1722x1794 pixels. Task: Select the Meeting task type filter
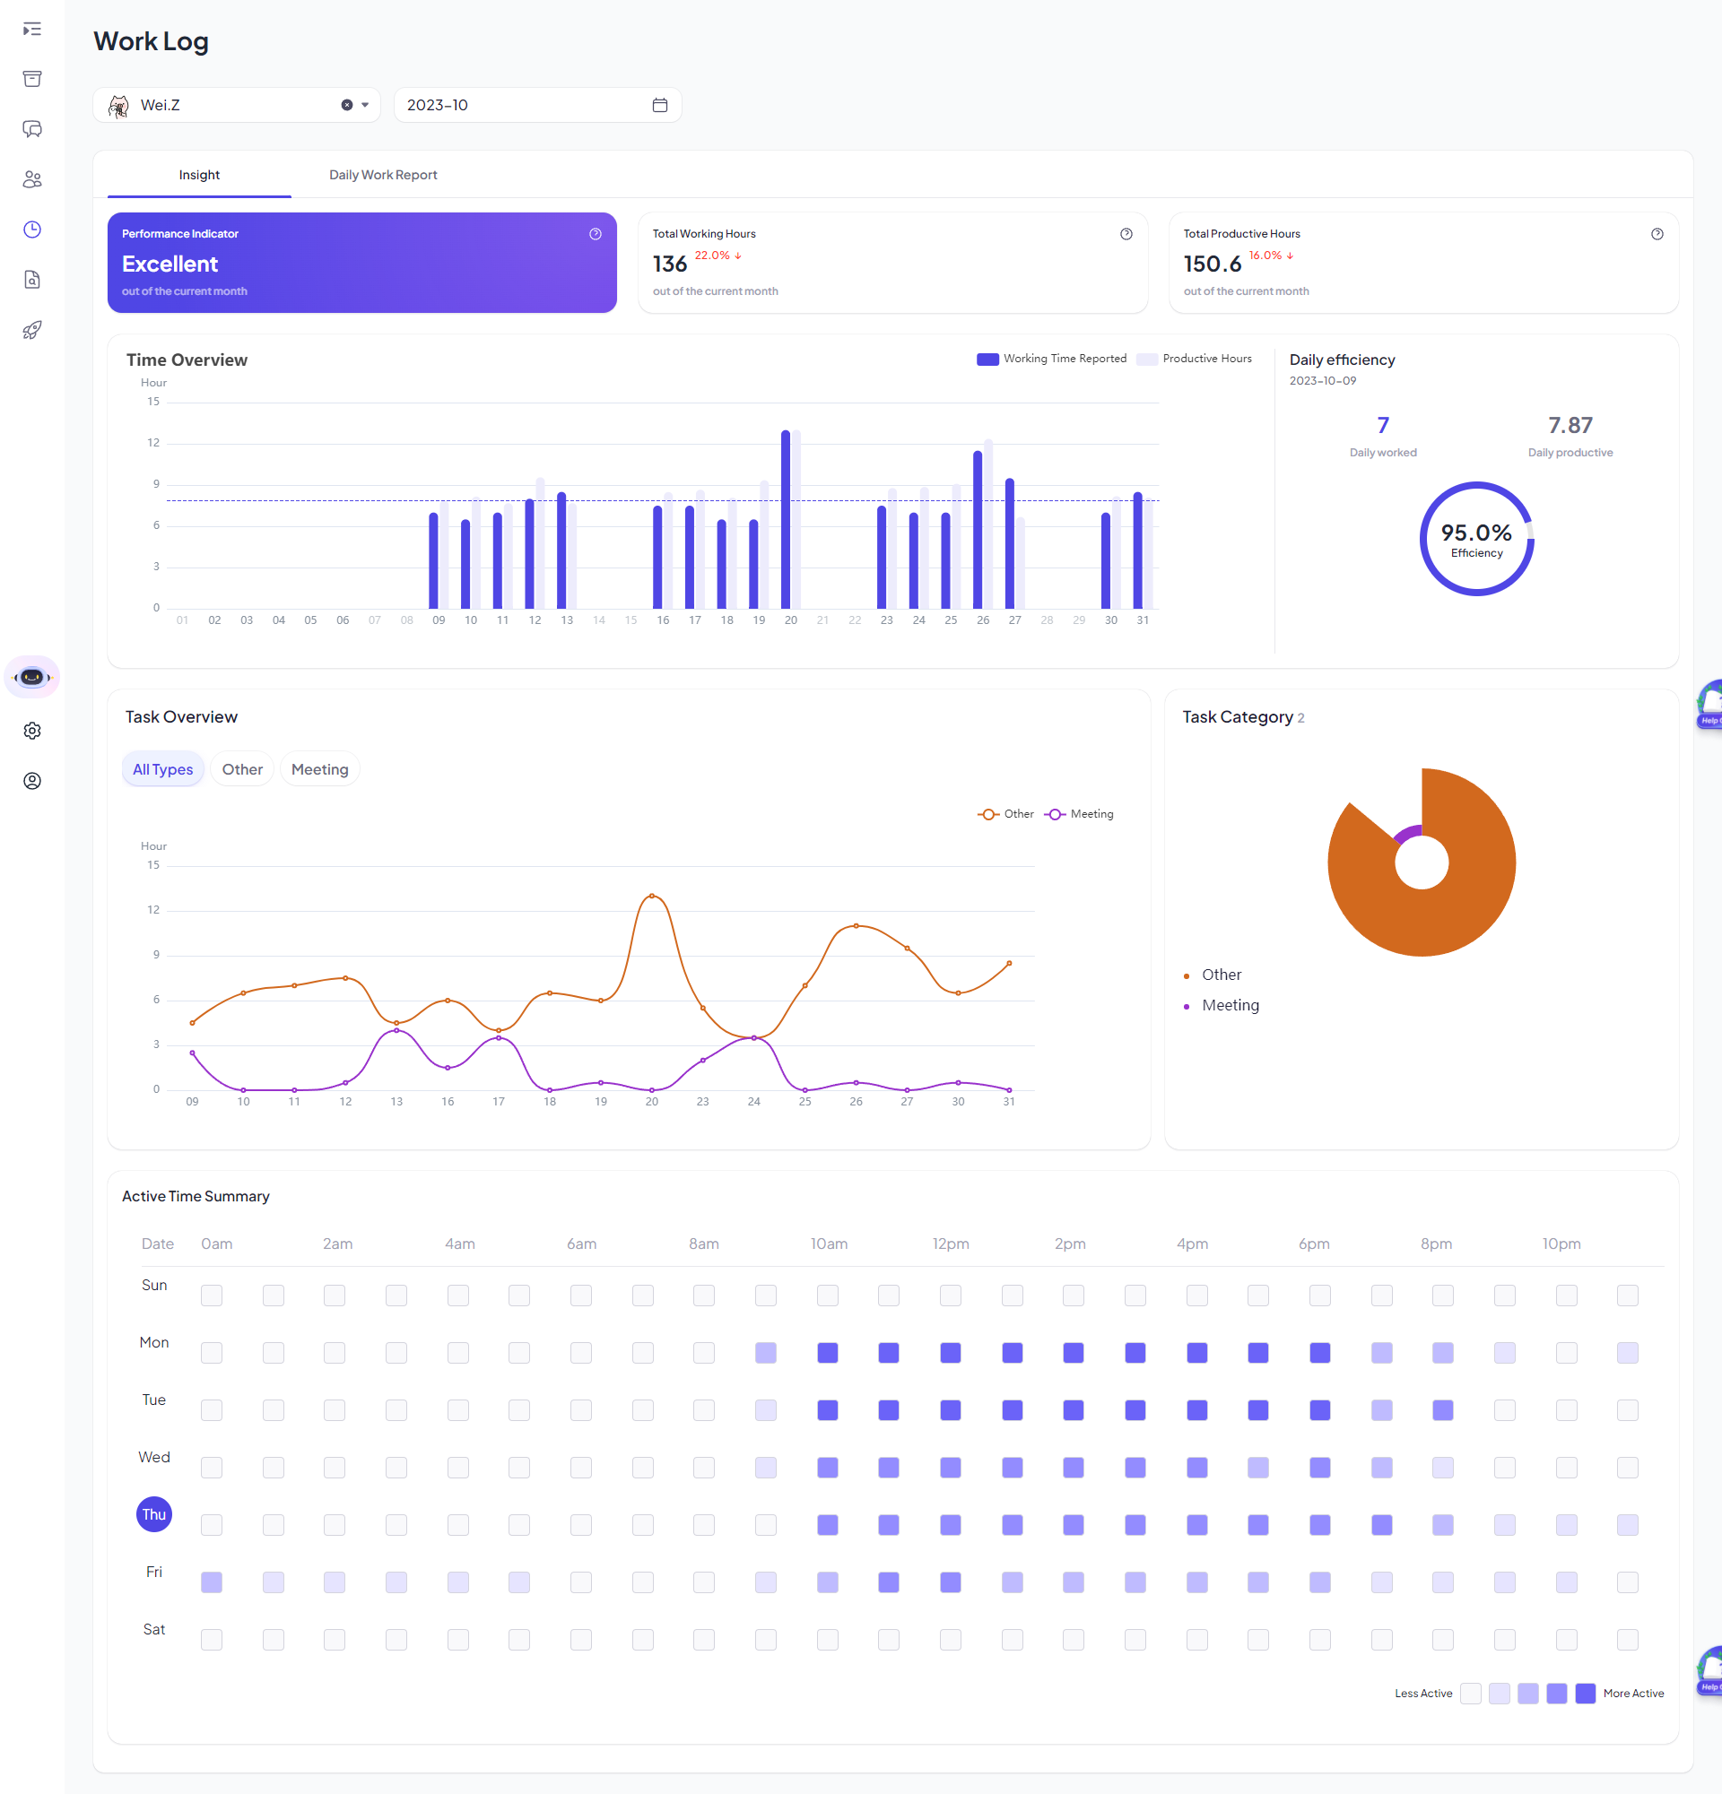click(319, 770)
